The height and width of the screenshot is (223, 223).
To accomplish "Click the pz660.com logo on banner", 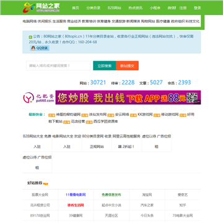I will pyautogui.click(x=39, y=97).
